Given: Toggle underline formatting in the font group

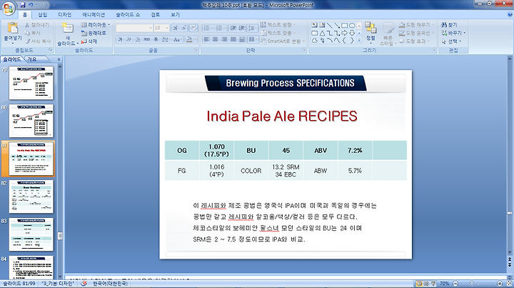Looking at the screenshot, I should (x=138, y=40).
